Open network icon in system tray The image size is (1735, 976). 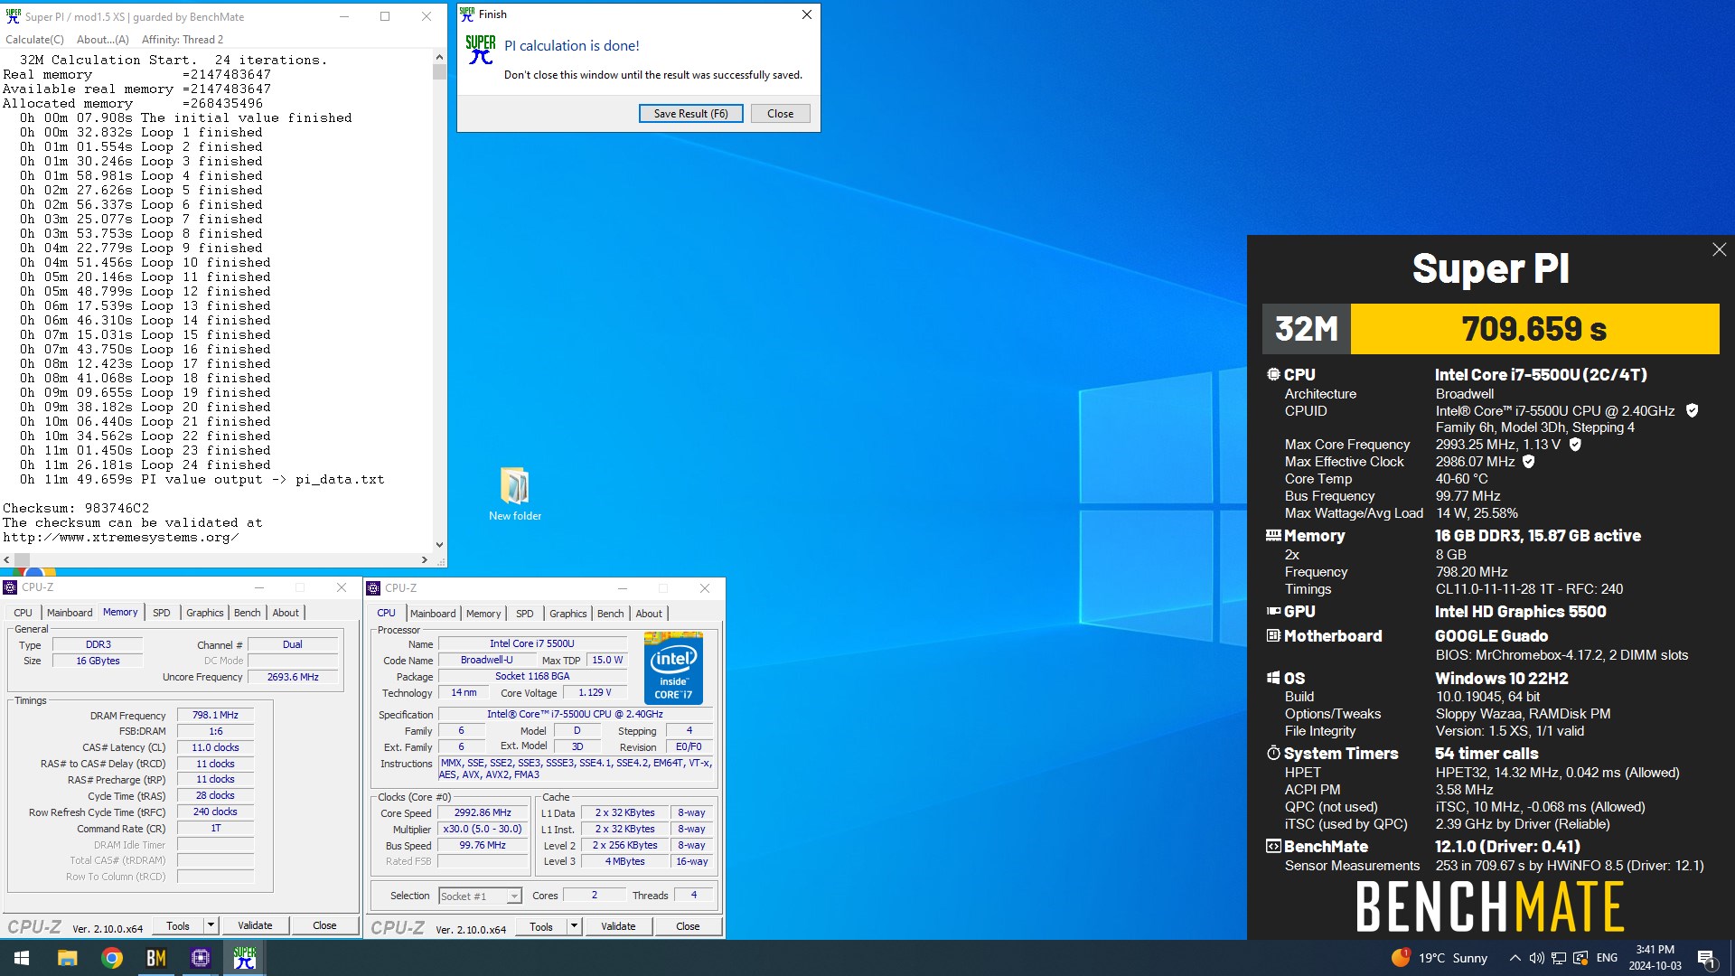point(1559,958)
